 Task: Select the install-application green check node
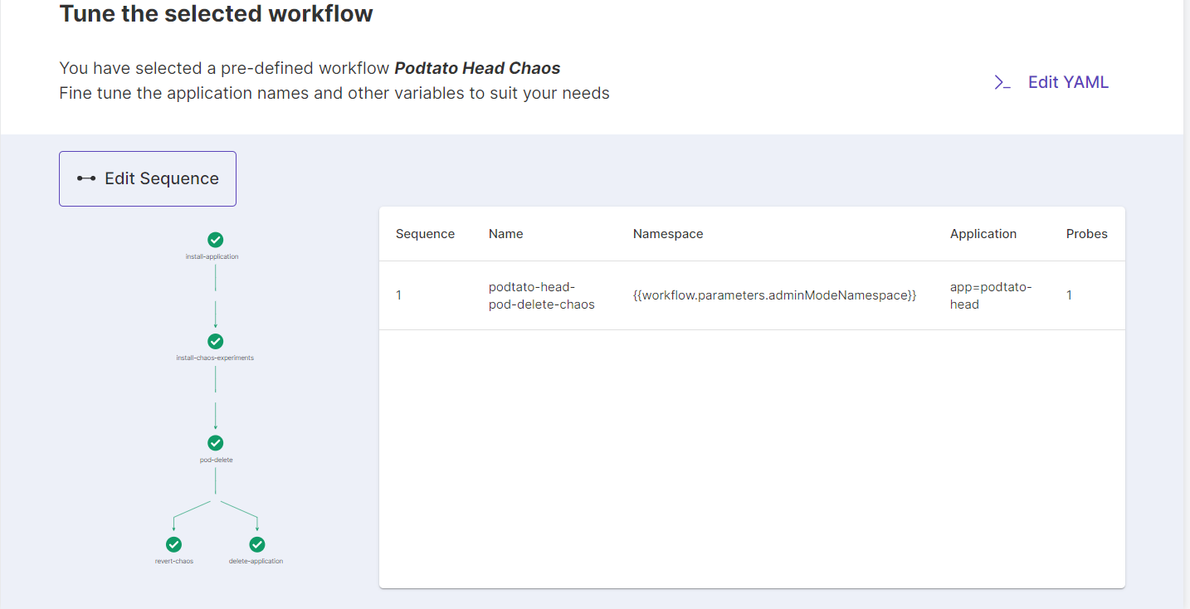pos(215,240)
